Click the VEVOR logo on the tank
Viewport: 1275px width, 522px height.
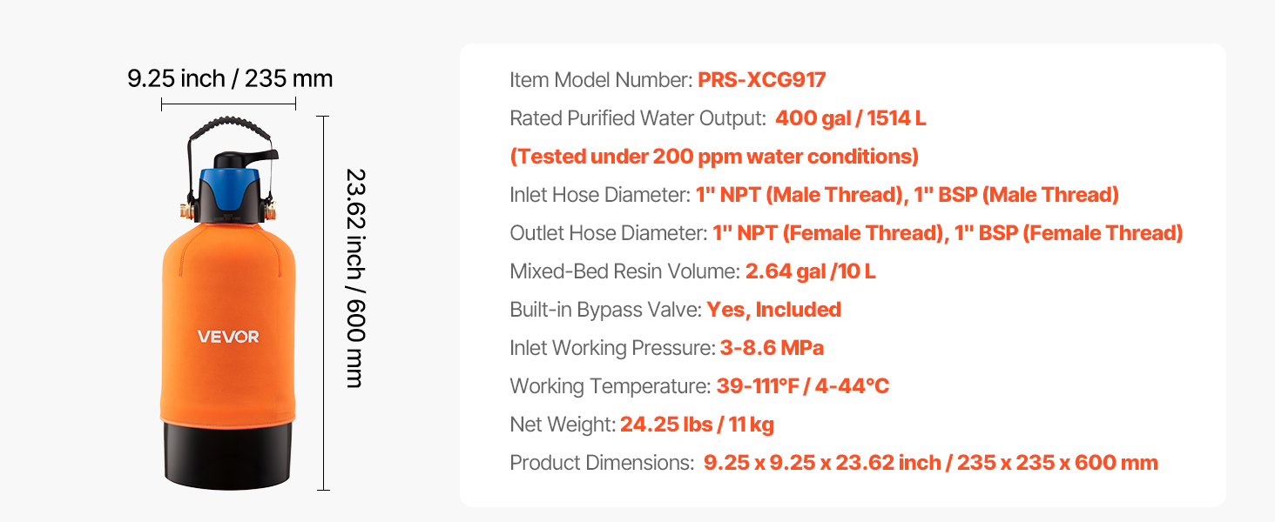coord(228,337)
